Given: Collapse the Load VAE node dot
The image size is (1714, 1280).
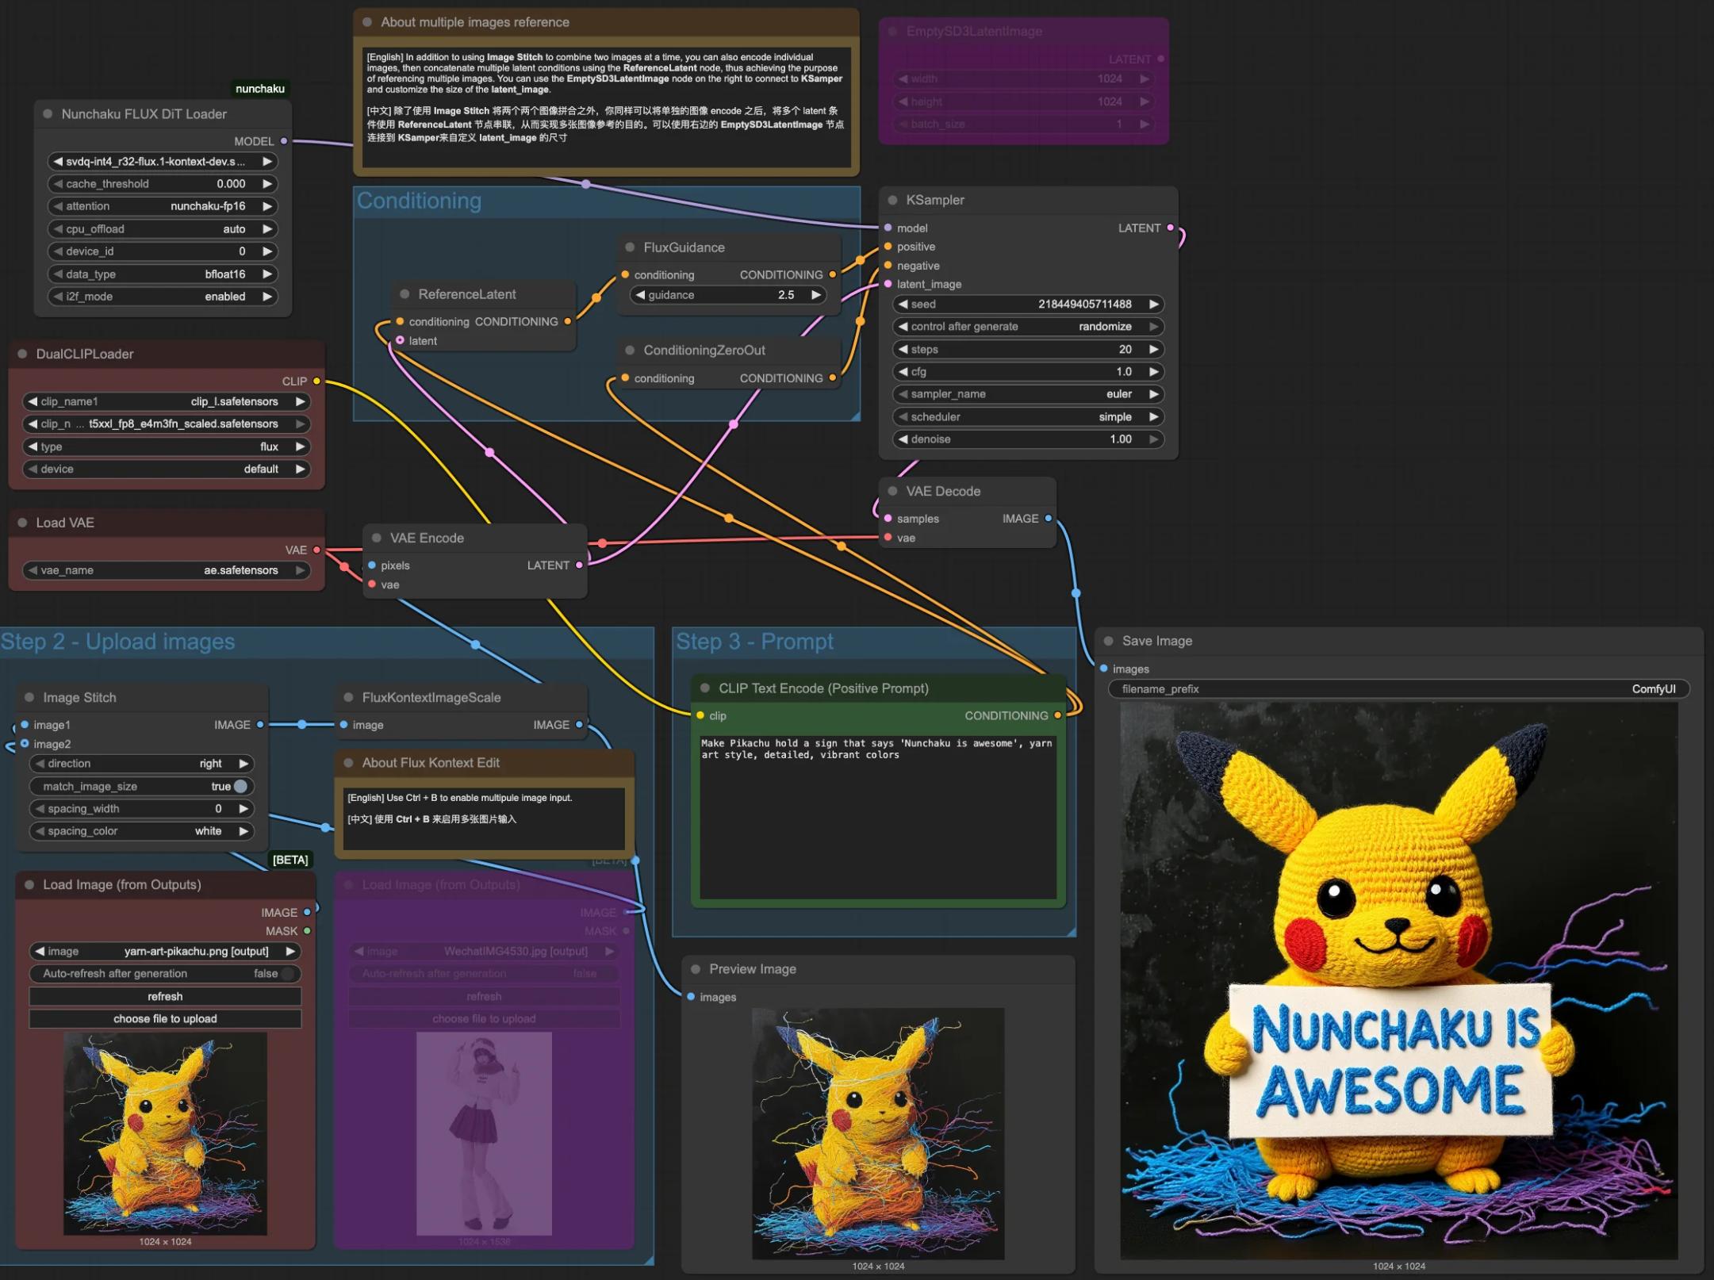Looking at the screenshot, I should point(22,523).
